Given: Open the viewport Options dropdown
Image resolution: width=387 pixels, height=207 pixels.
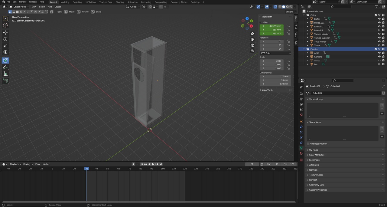Looking at the screenshot, I should pos(290,12).
